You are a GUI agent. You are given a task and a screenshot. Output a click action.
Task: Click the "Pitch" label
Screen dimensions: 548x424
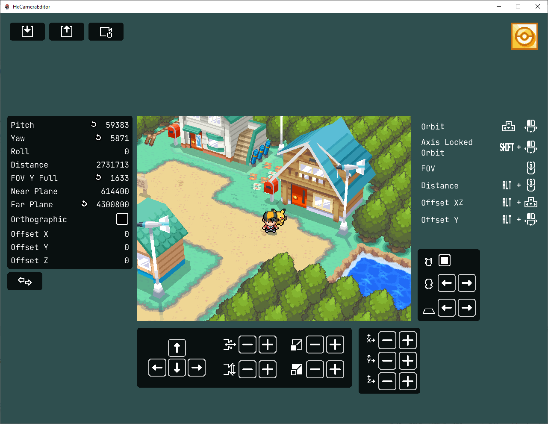point(22,125)
